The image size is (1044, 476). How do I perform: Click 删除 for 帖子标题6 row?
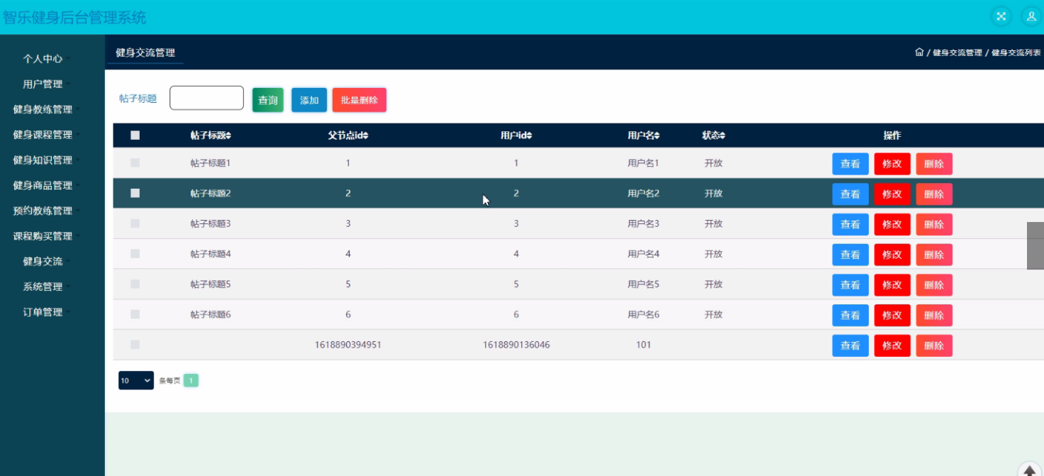(934, 315)
